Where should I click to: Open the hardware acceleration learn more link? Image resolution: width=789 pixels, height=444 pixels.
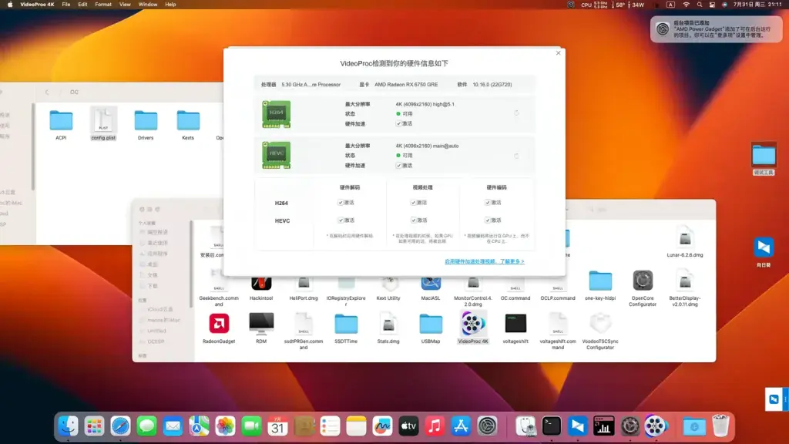point(485,261)
